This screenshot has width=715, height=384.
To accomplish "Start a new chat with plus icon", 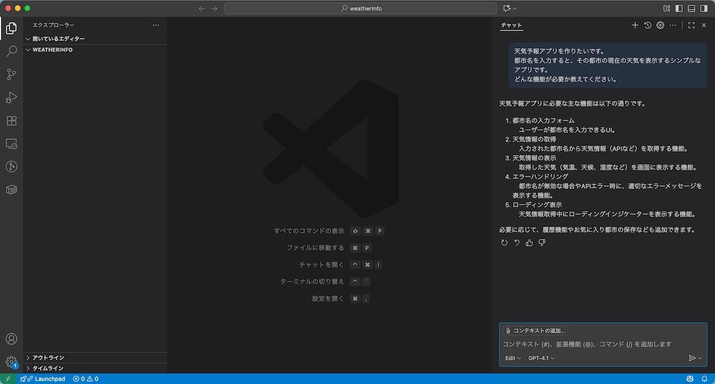I will (635, 25).
